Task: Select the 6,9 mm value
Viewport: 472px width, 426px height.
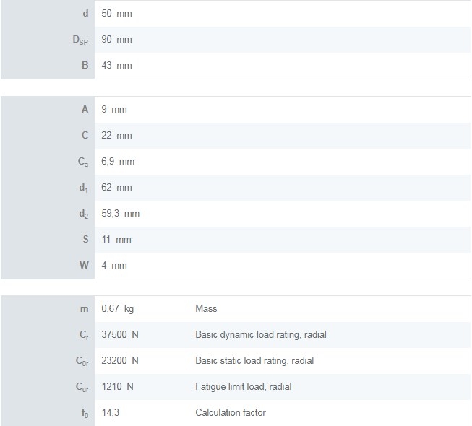Action: [118, 162]
